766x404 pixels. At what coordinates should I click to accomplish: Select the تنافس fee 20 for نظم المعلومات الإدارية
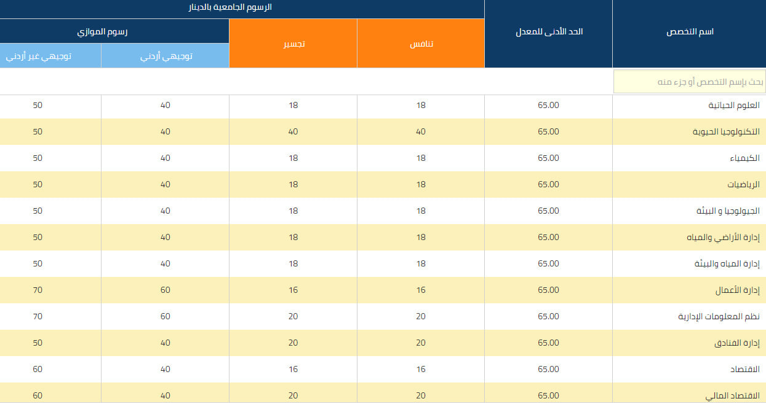point(421,316)
